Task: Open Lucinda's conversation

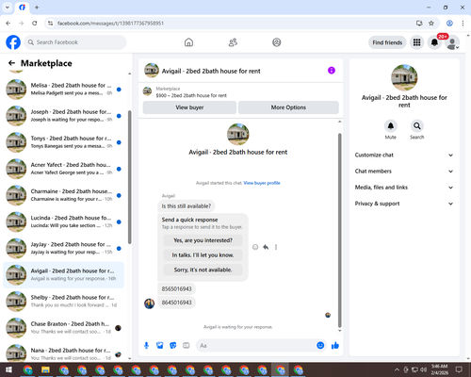Action: (x=63, y=221)
